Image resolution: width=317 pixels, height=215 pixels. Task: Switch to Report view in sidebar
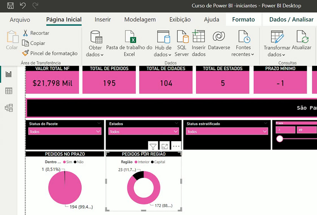9,74
